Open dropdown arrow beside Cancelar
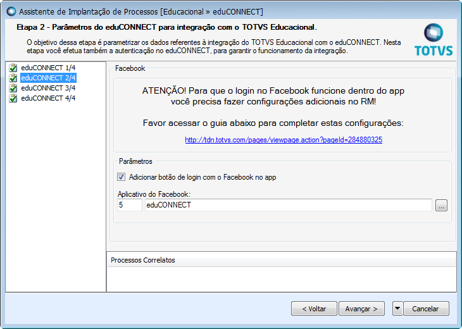 click(x=397, y=309)
